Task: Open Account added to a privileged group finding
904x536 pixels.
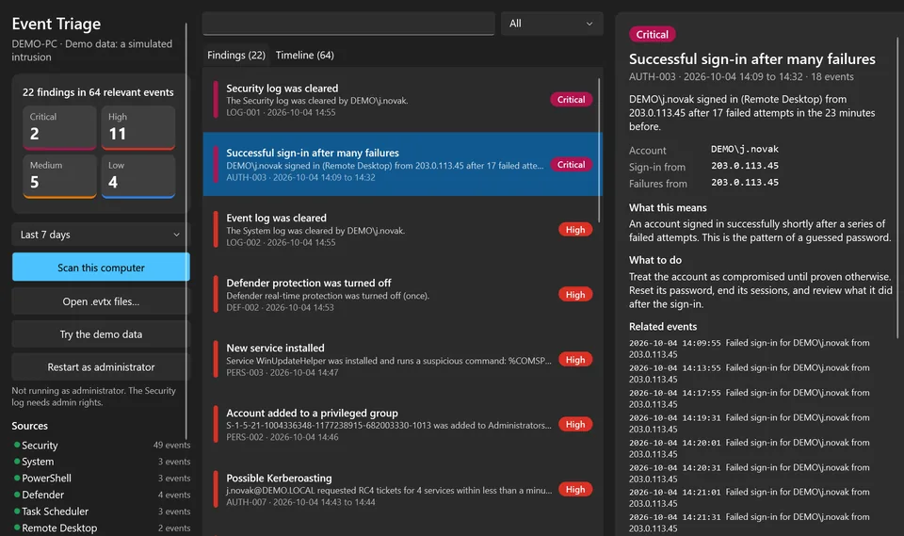Action: pyautogui.click(x=402, y=424)
